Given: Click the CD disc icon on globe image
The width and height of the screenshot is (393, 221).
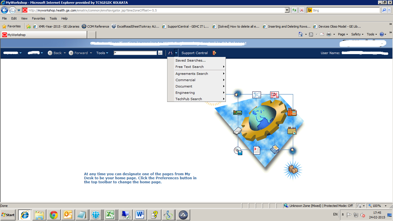Looking at the screenshot, I should click(x=238, y=151).
